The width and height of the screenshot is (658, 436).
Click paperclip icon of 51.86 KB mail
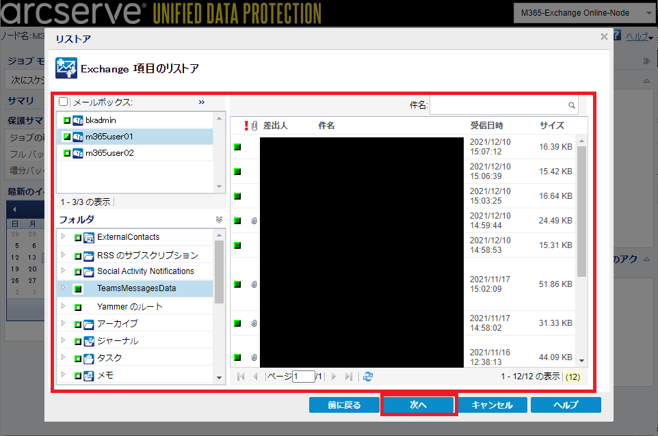coord(254,284)
